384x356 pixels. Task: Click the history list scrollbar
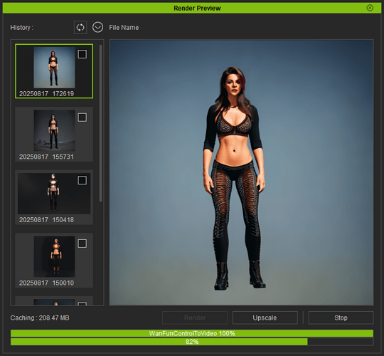coord(101,123)
